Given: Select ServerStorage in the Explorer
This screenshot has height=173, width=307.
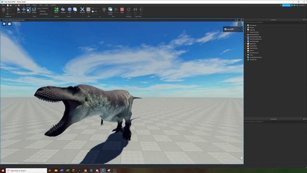Looking at the screenshot, I should 254,41.
